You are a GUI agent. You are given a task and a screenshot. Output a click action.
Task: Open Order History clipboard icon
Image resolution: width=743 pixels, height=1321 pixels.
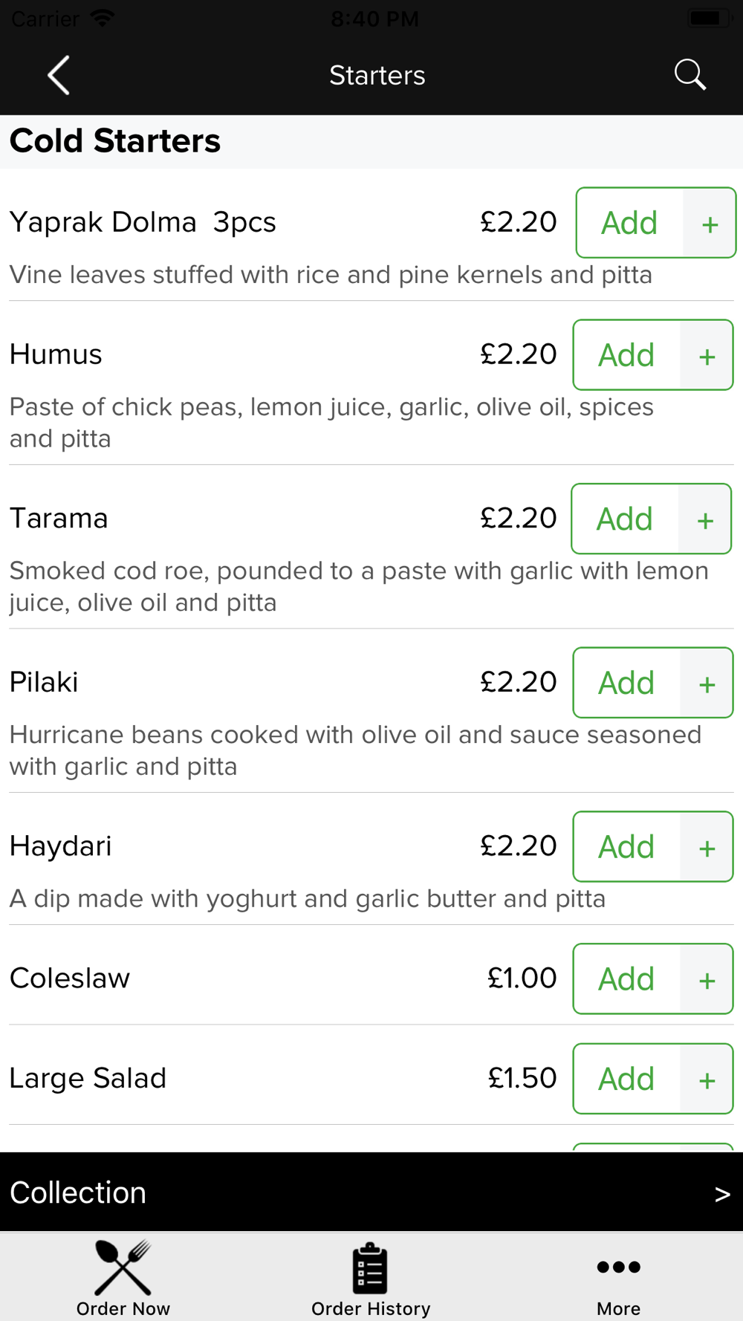[x=370, y=1268]
